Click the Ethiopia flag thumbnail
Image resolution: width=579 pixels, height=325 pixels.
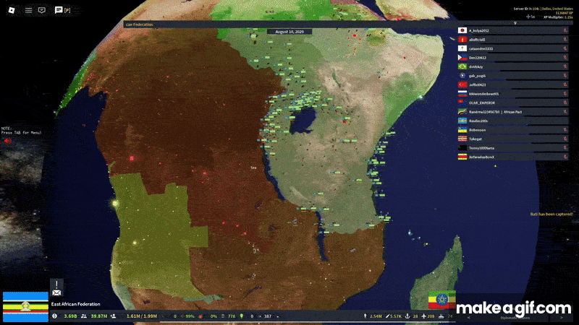pos(441,300)
